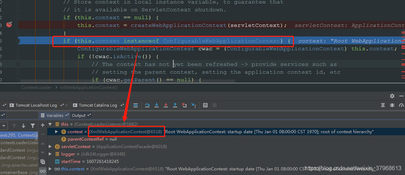405x175 pixels.
Task: Move watch down in variables sidebar
Action: click(x=43, y=153)
